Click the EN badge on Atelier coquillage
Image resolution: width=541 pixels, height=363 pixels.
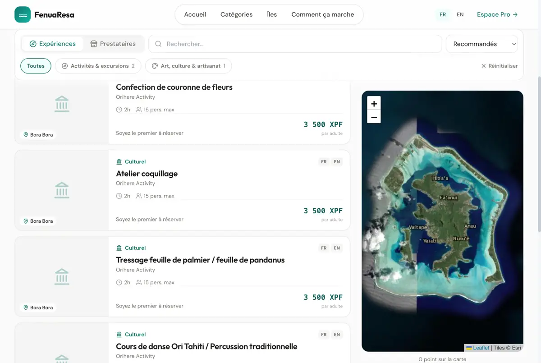coord(337,161)
